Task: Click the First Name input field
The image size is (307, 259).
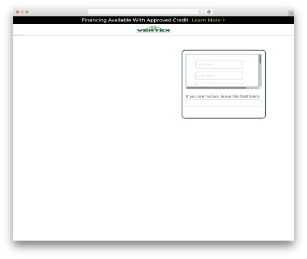Action: click(219, 64)
